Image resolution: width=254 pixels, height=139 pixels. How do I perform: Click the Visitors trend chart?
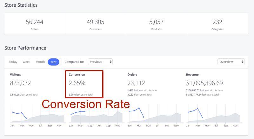[38, 116]
